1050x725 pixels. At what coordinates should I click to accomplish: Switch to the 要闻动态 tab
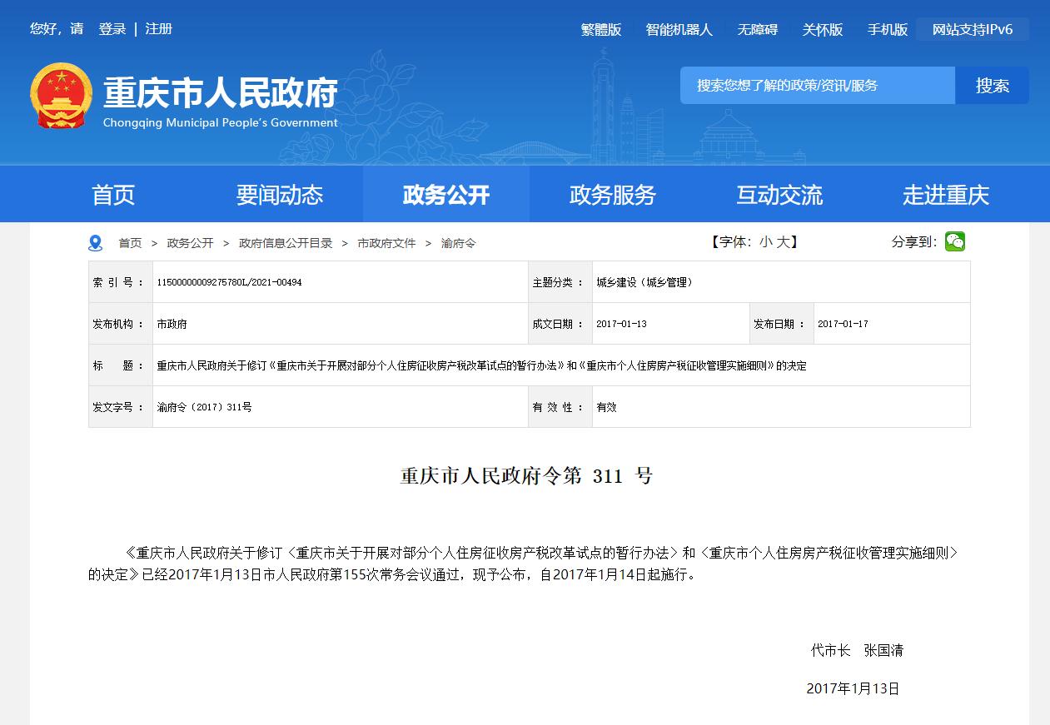(x=278, y=194)
